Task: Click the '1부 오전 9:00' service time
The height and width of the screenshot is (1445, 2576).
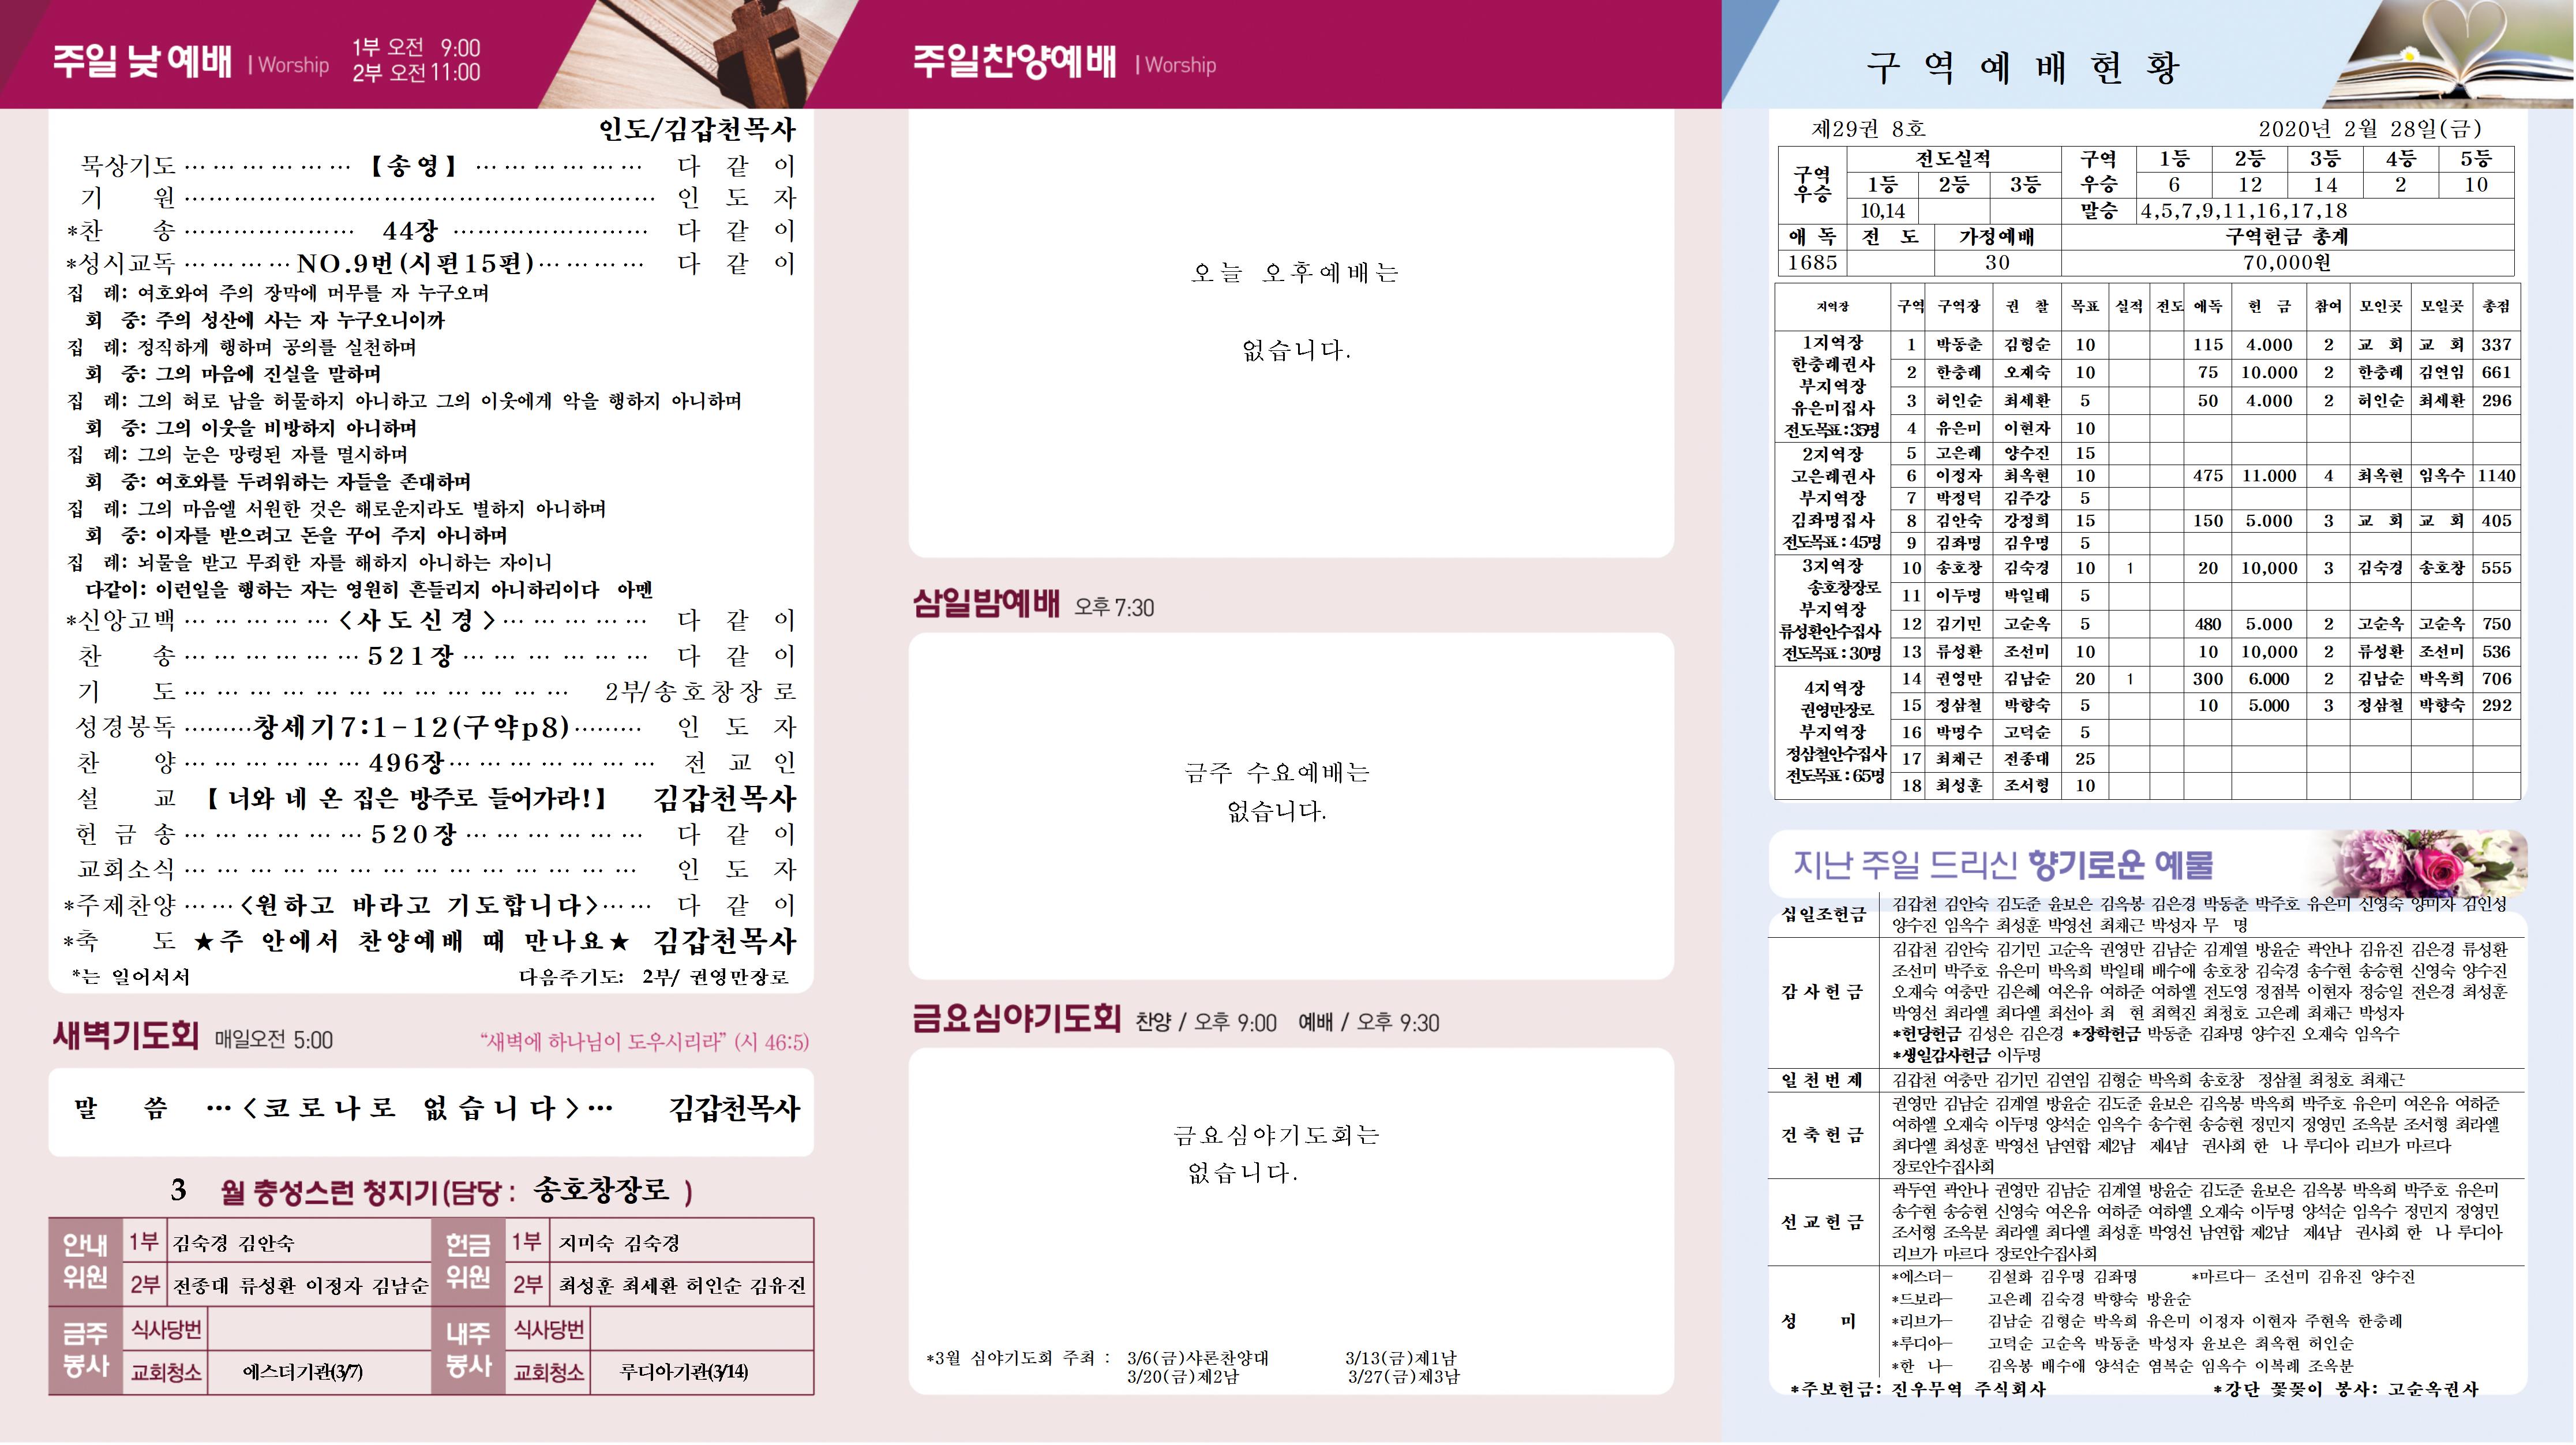Action: pos(416,47)
